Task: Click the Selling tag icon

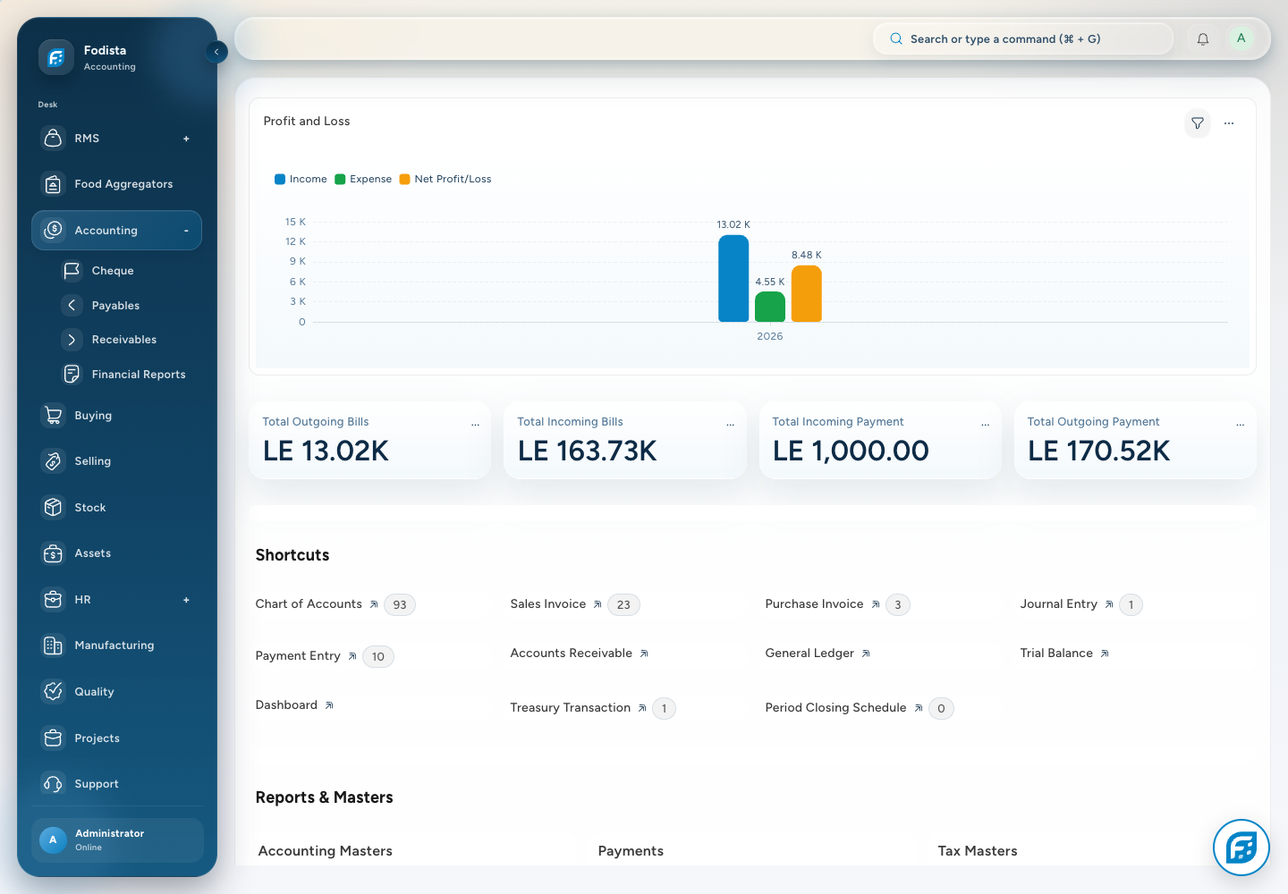Action: coord(54,461)
